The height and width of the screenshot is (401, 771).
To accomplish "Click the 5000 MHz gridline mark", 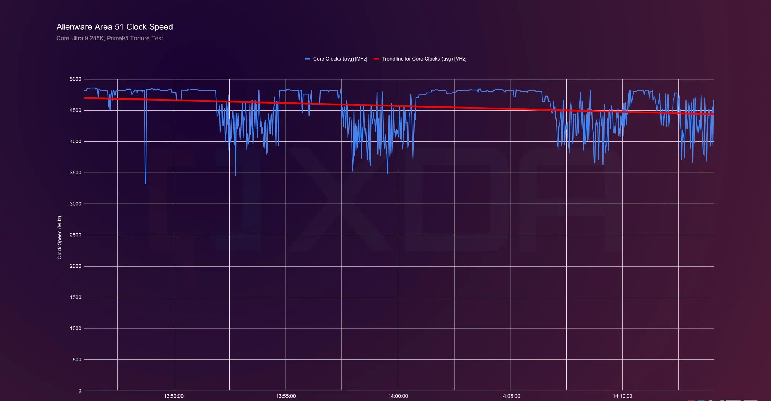I will coord(76,79).
